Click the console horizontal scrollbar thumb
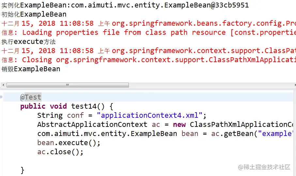 pyautogui.click(x=68, y=85)
